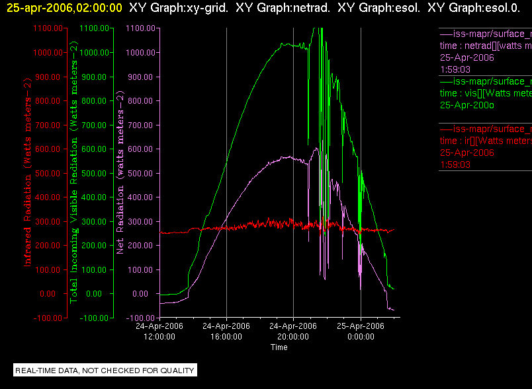Click the 'XY Graph:esol.' title label
This screenshot has height=389, width=532.
[378, 7]
